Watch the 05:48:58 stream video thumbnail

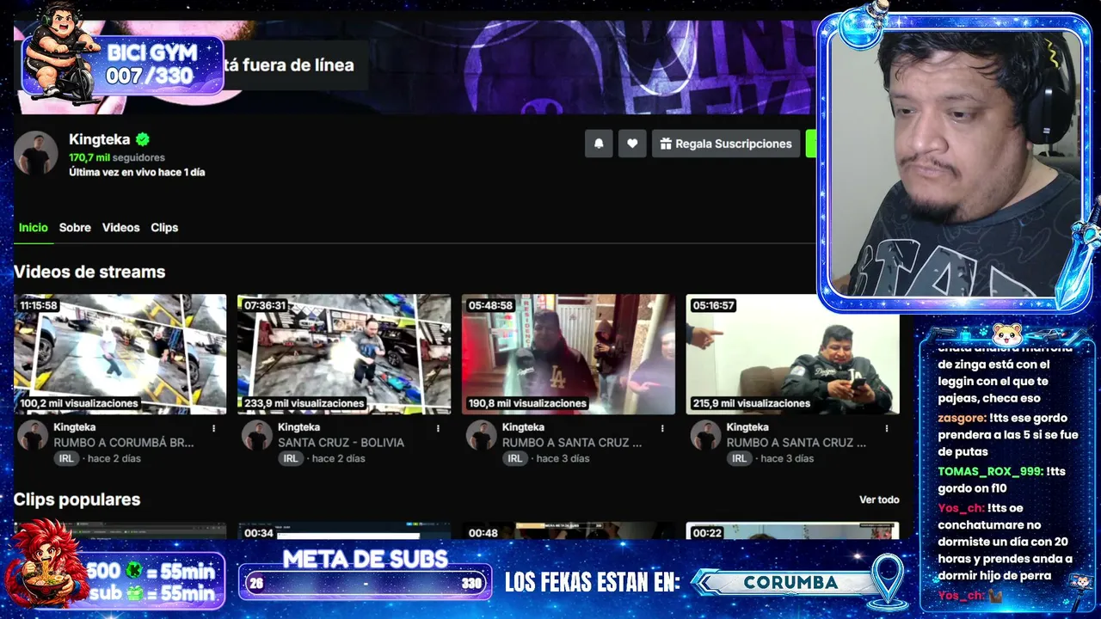coord(569,354)
